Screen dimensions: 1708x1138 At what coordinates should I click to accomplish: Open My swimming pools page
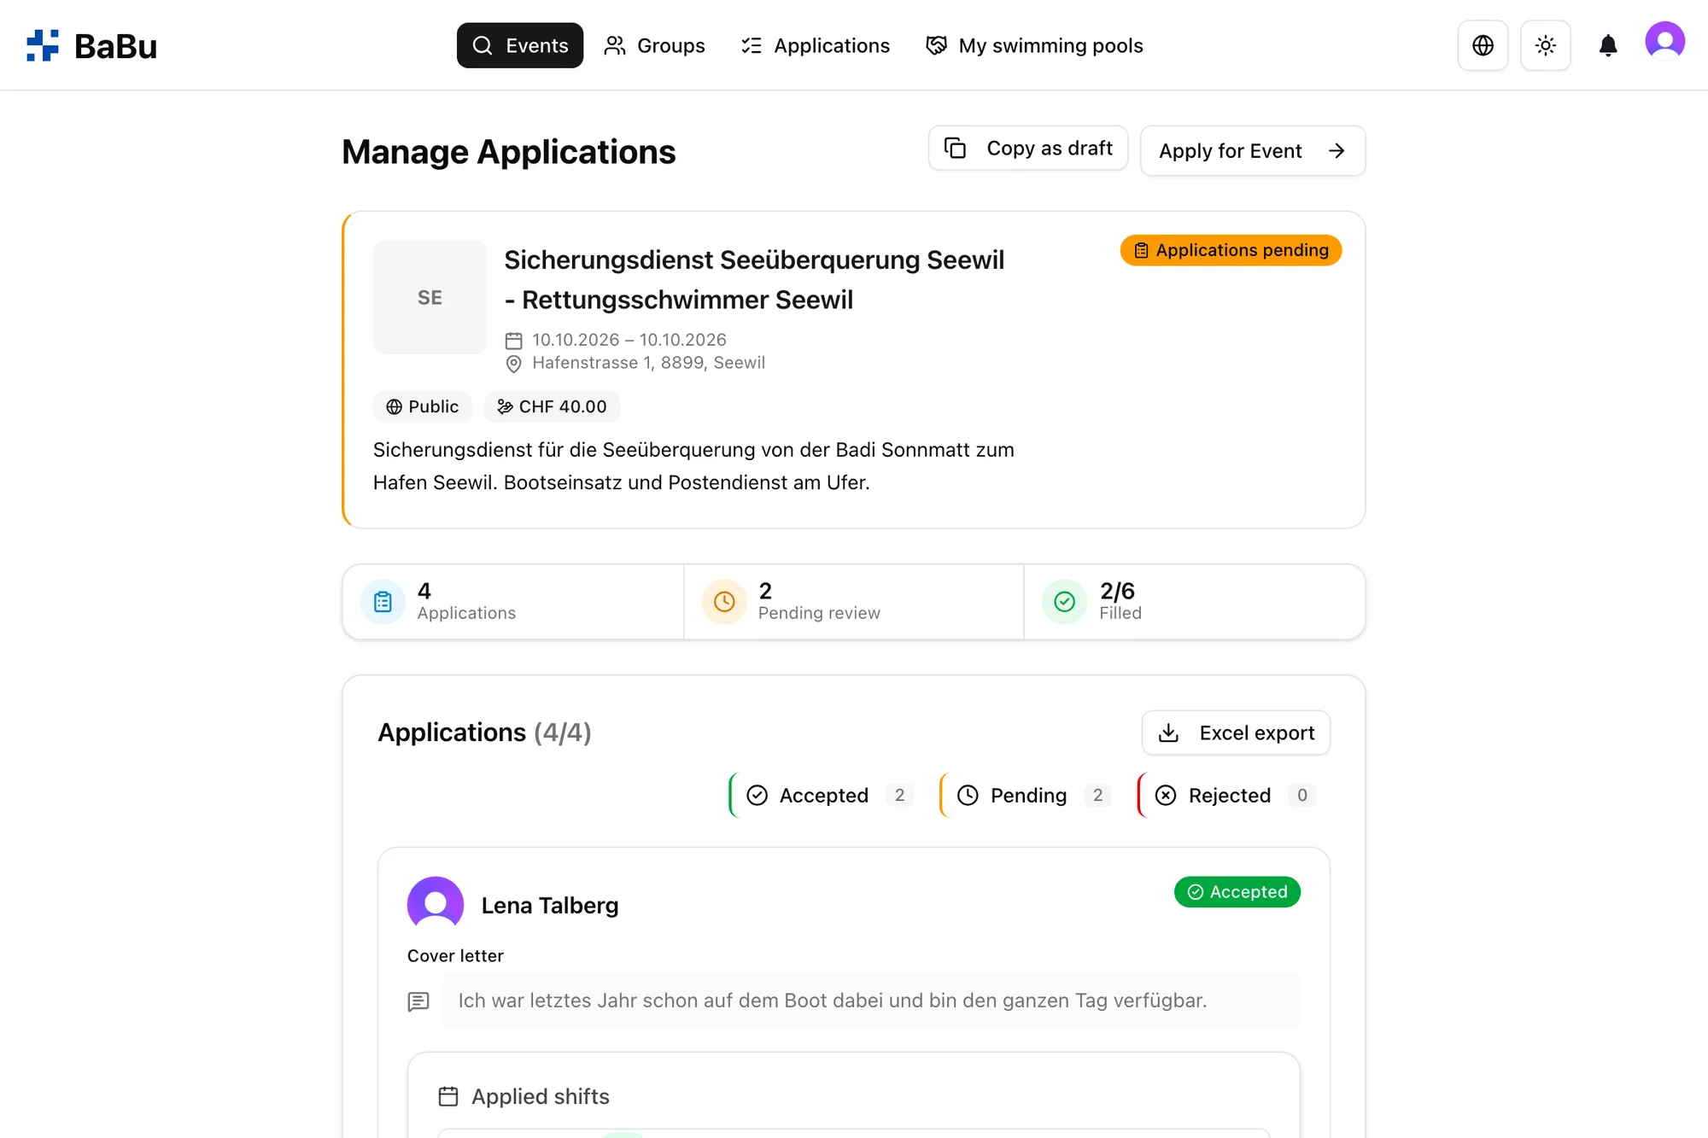click(x=1034, y=45)
